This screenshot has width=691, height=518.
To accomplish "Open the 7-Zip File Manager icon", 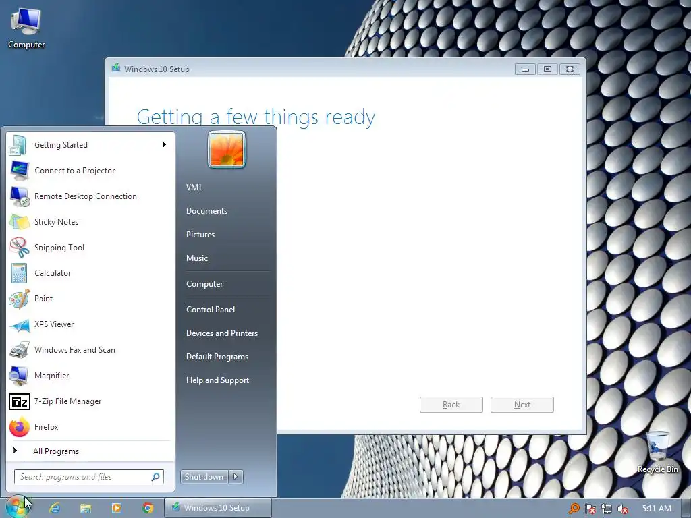I will pyautogui.click(x=20, y=401).
